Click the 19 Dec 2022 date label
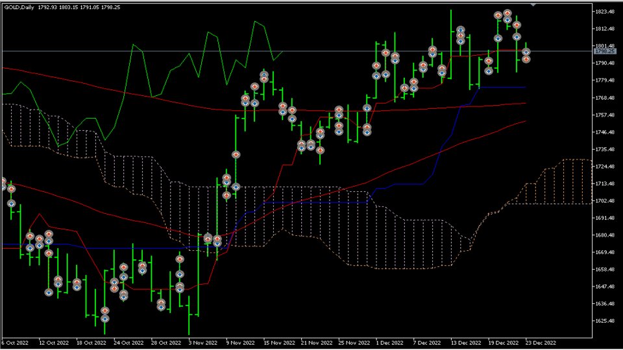 pyautogui.click(x=503, y=343)
